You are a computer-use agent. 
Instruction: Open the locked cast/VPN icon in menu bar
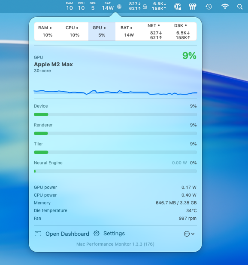click(178, 7)
